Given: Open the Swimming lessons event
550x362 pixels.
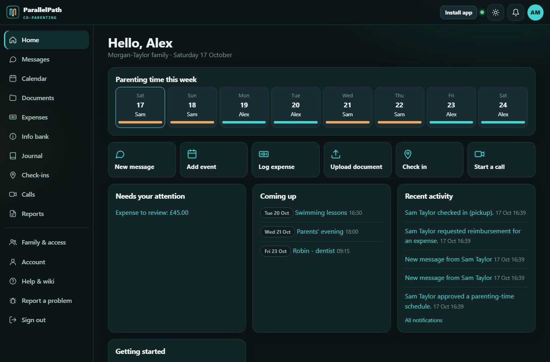Looking at the screenshot, I should coord(321,213).
